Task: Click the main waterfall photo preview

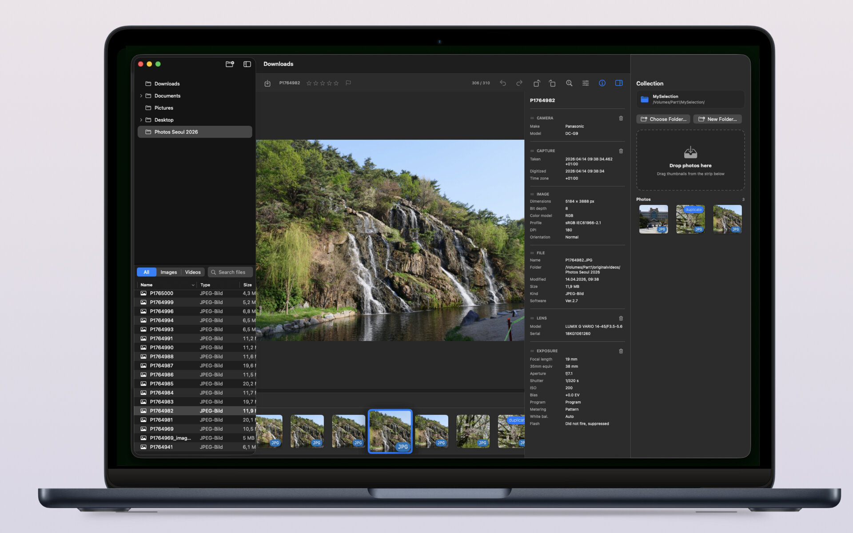Action: tap(390, 240)
